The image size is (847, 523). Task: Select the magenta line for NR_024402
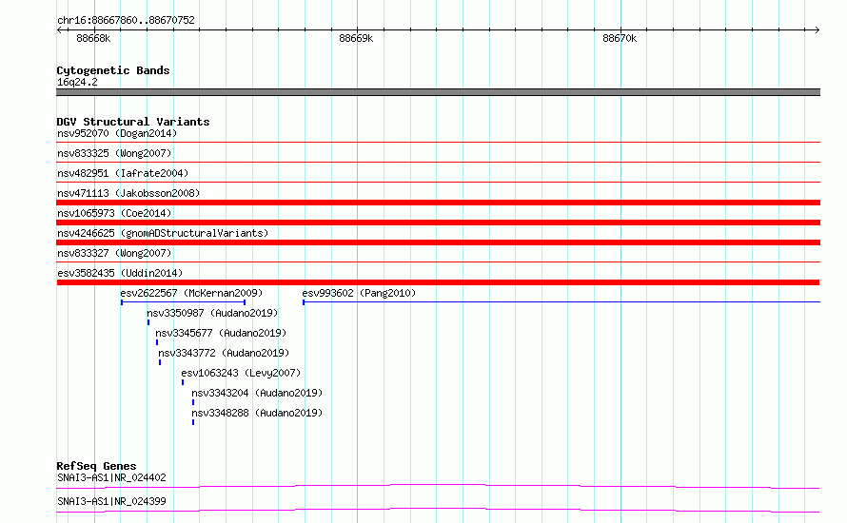(438, 486)
